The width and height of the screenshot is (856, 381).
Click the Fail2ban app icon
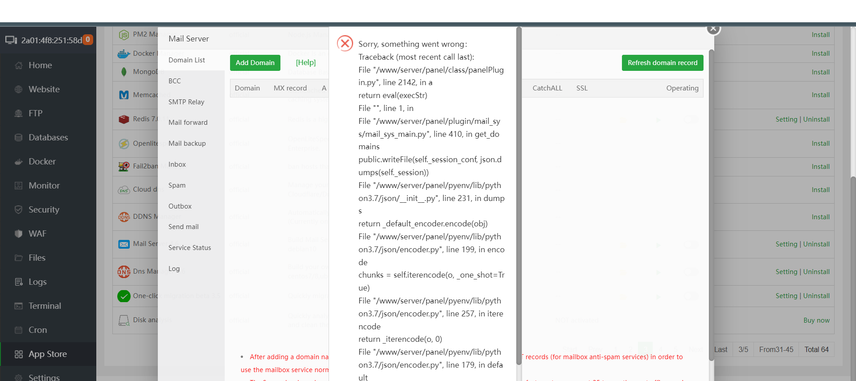click(124, 166)
